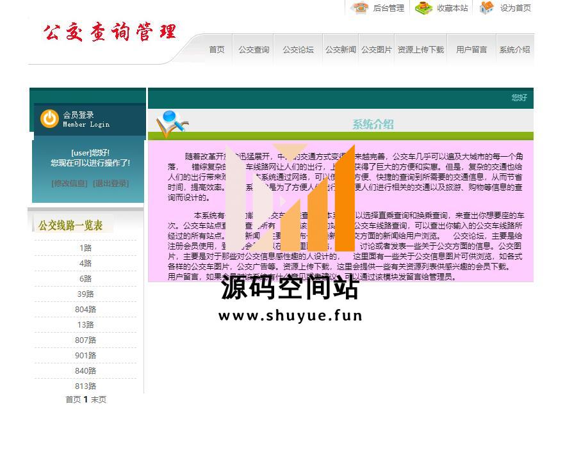The image size is (581, 469).
Task: Click the telephone icon beside 后台管理
Action: (x=359, y=8)
